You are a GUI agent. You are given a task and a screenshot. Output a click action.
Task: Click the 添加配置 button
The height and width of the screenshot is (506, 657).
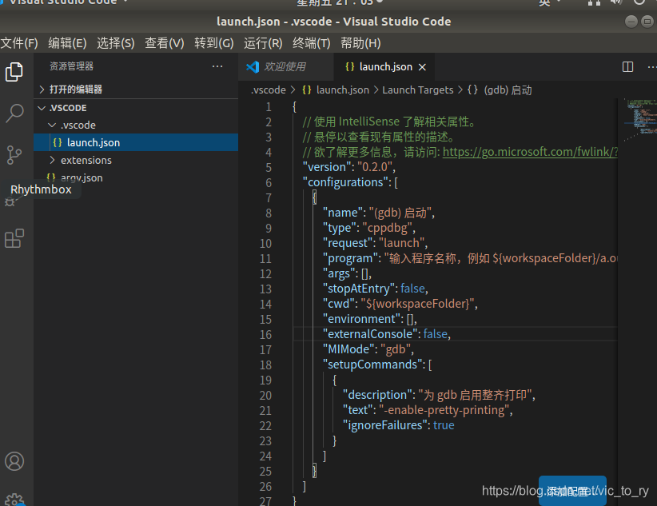[x=572, y=491]
